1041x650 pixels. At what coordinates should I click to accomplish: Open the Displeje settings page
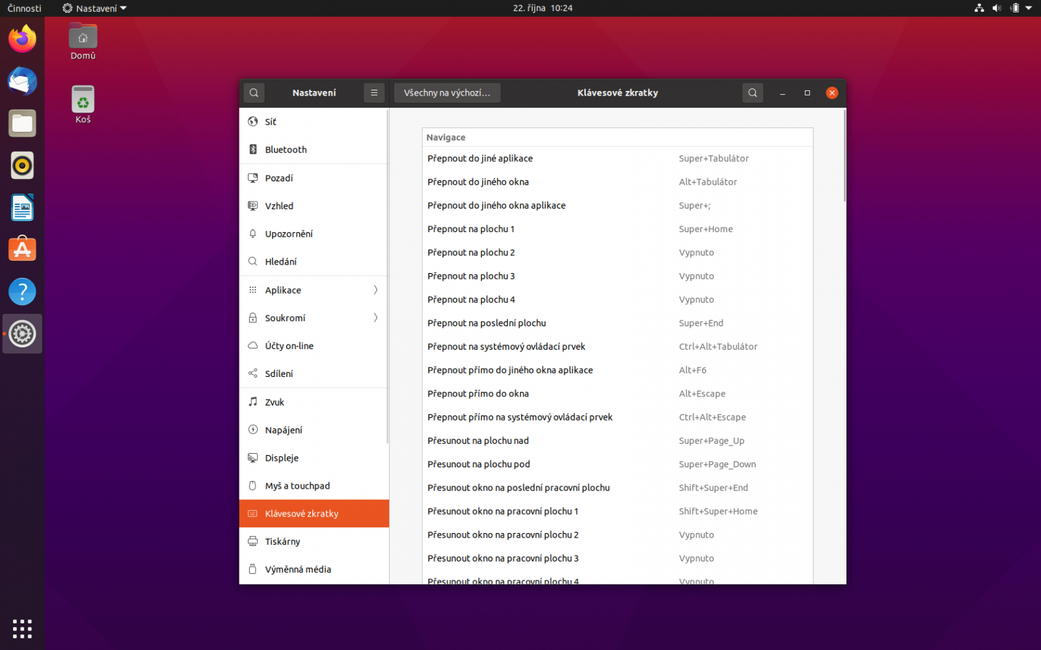pyautogui.click(x=282, y=458)
